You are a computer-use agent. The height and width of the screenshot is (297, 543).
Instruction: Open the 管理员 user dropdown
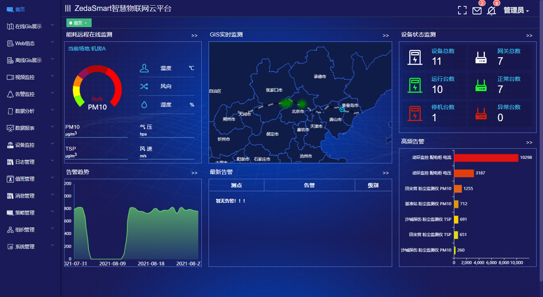tap(516, 11)
